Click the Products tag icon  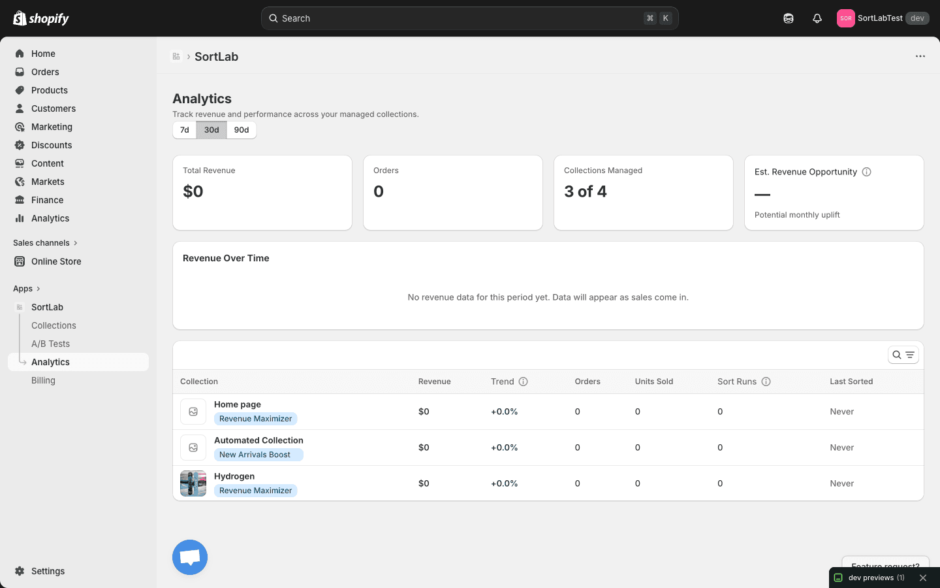(19, 90)
